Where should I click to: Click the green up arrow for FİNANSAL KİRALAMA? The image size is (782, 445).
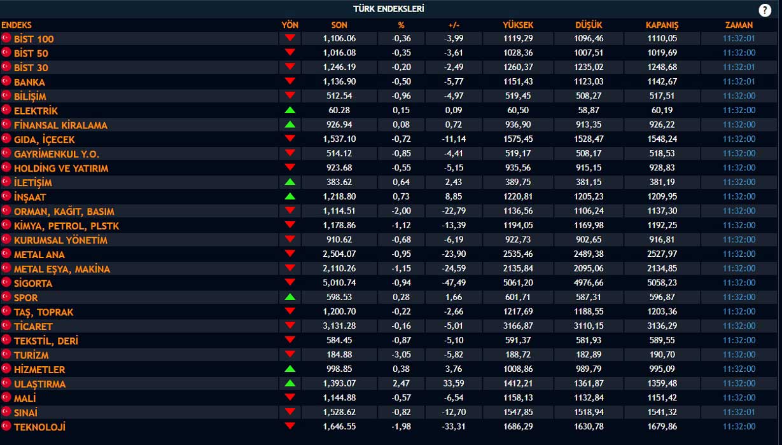coord(290,125)
